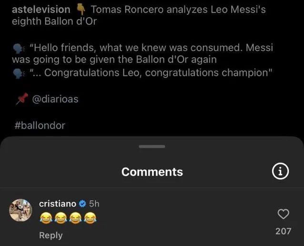This screenshot has height=246, width=304.
Task: Click the pointing-down hand emoji
Action: click(80, 10)
